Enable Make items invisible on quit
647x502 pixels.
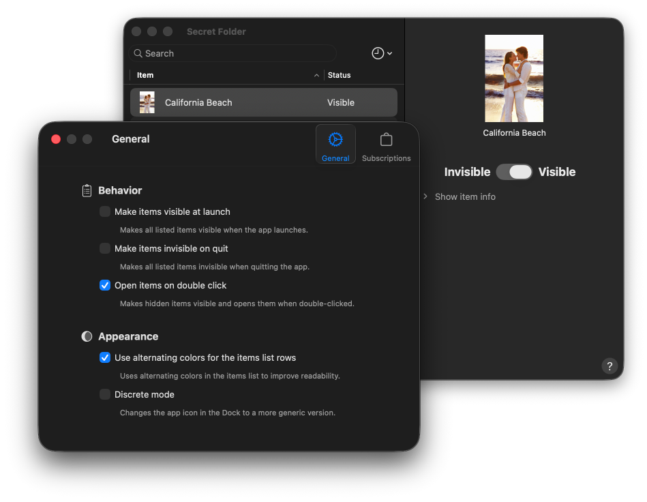coord(105,249)
